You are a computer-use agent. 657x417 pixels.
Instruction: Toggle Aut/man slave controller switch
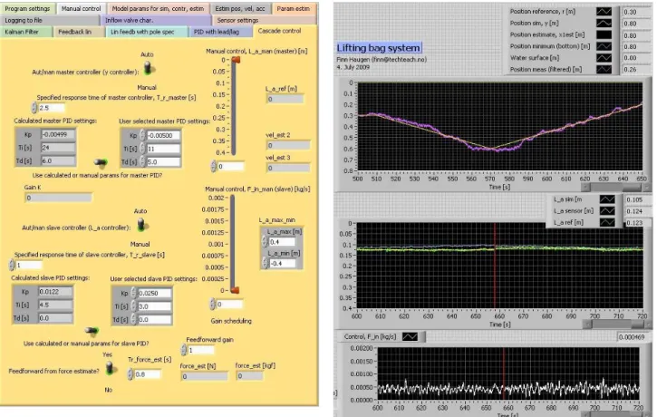tap(142, 224)
